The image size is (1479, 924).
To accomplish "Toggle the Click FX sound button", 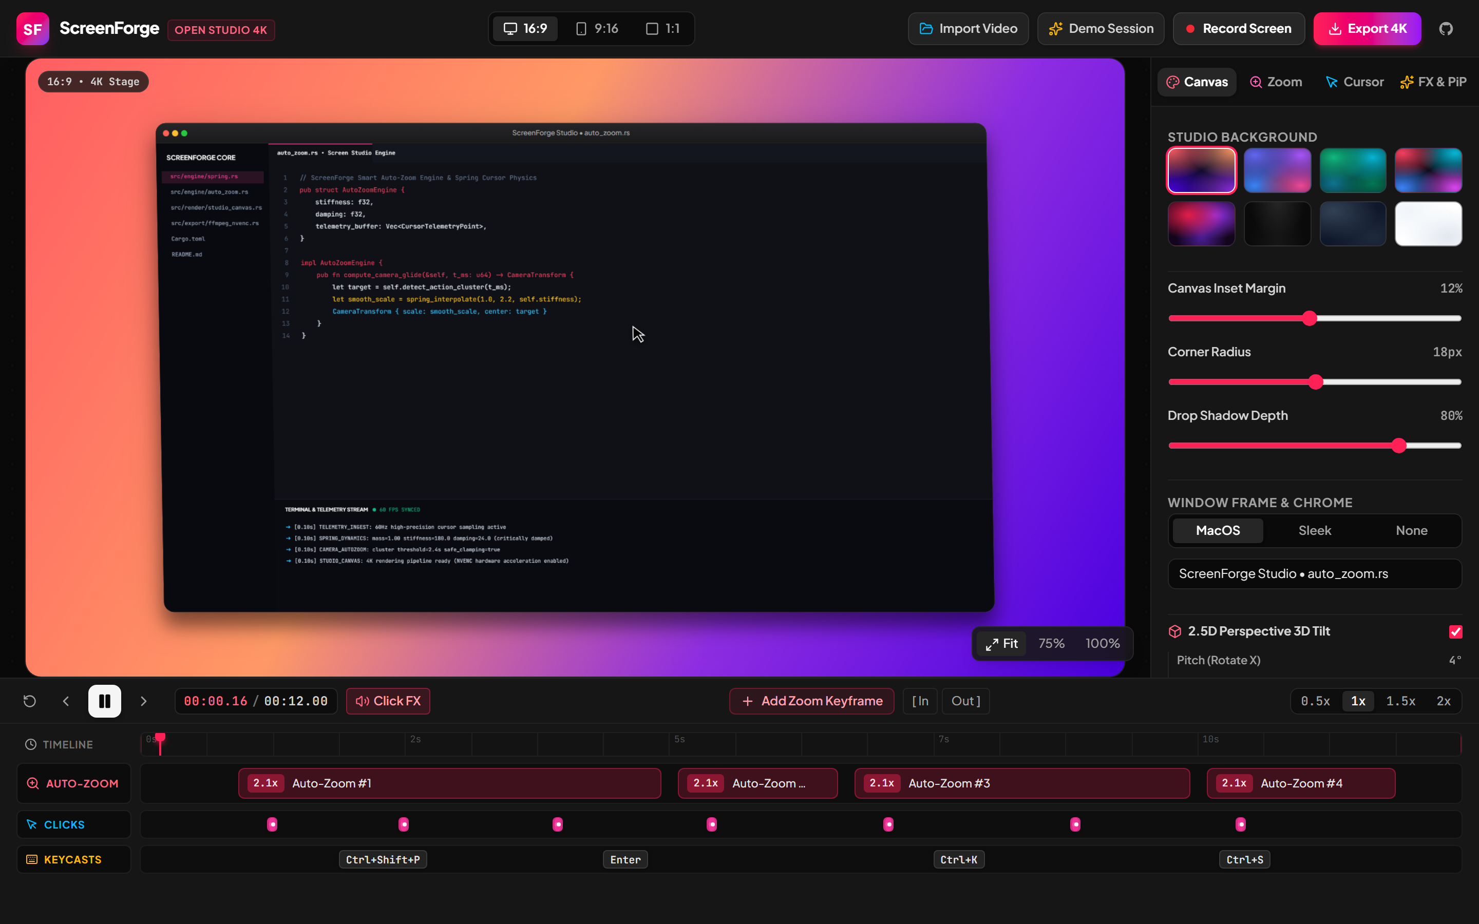I will click(x=388, y=701).
